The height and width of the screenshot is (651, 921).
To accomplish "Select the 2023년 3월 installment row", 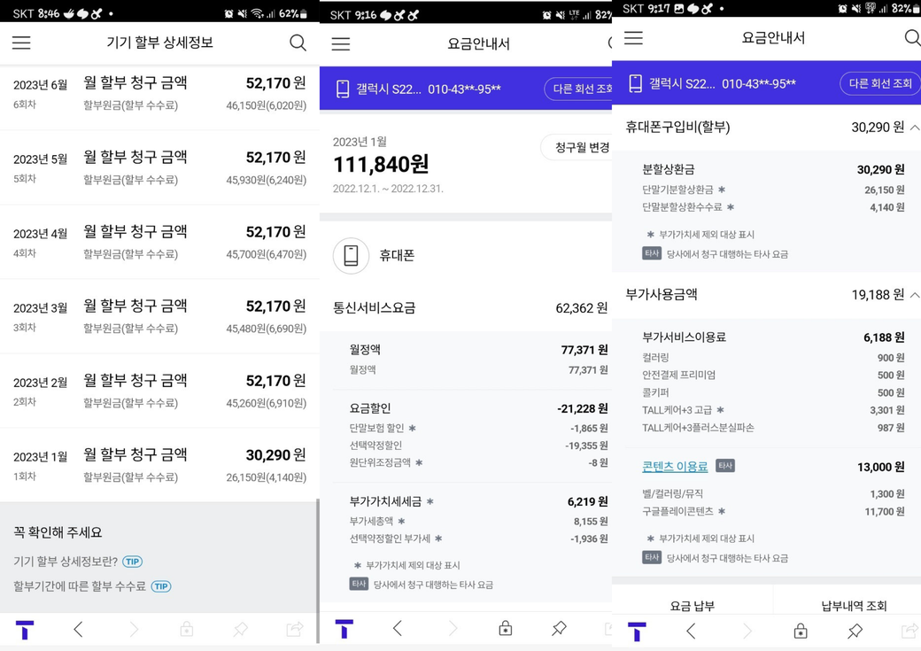I will [x=159, y=316].
